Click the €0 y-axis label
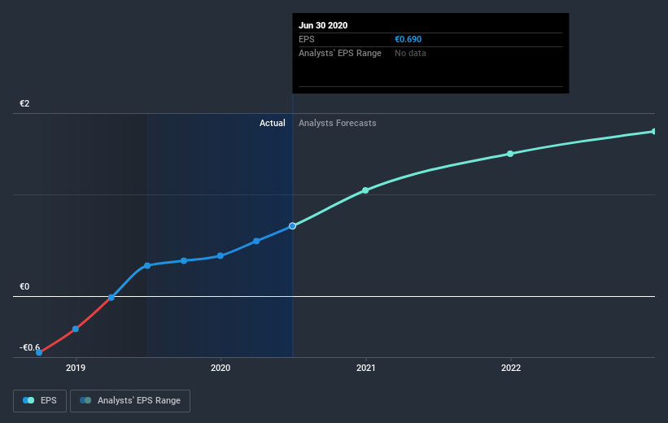The height and width of the screenshot is (423, 668). tap(24, 286)
